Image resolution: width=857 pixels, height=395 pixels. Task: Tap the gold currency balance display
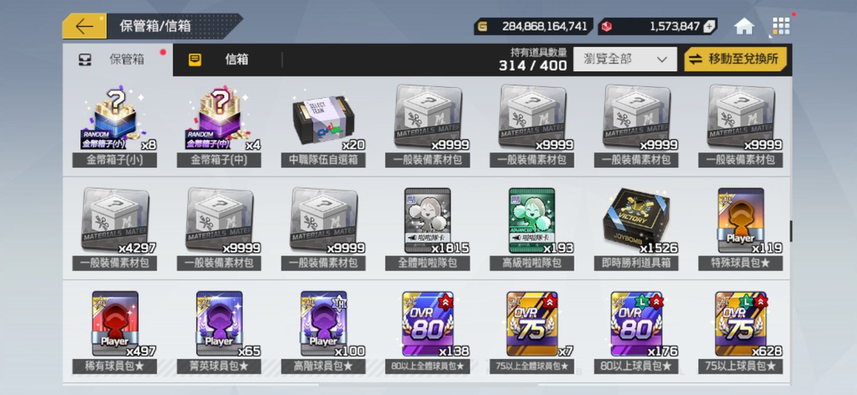click(x=534, y=26)
